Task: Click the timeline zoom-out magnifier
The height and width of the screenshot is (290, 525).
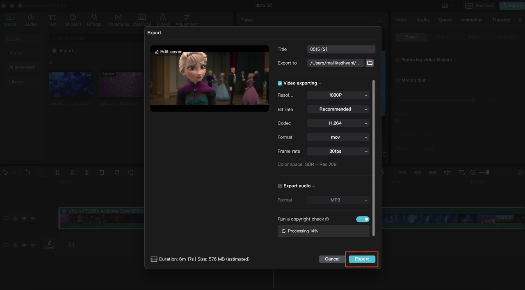Action: point(472,172)
